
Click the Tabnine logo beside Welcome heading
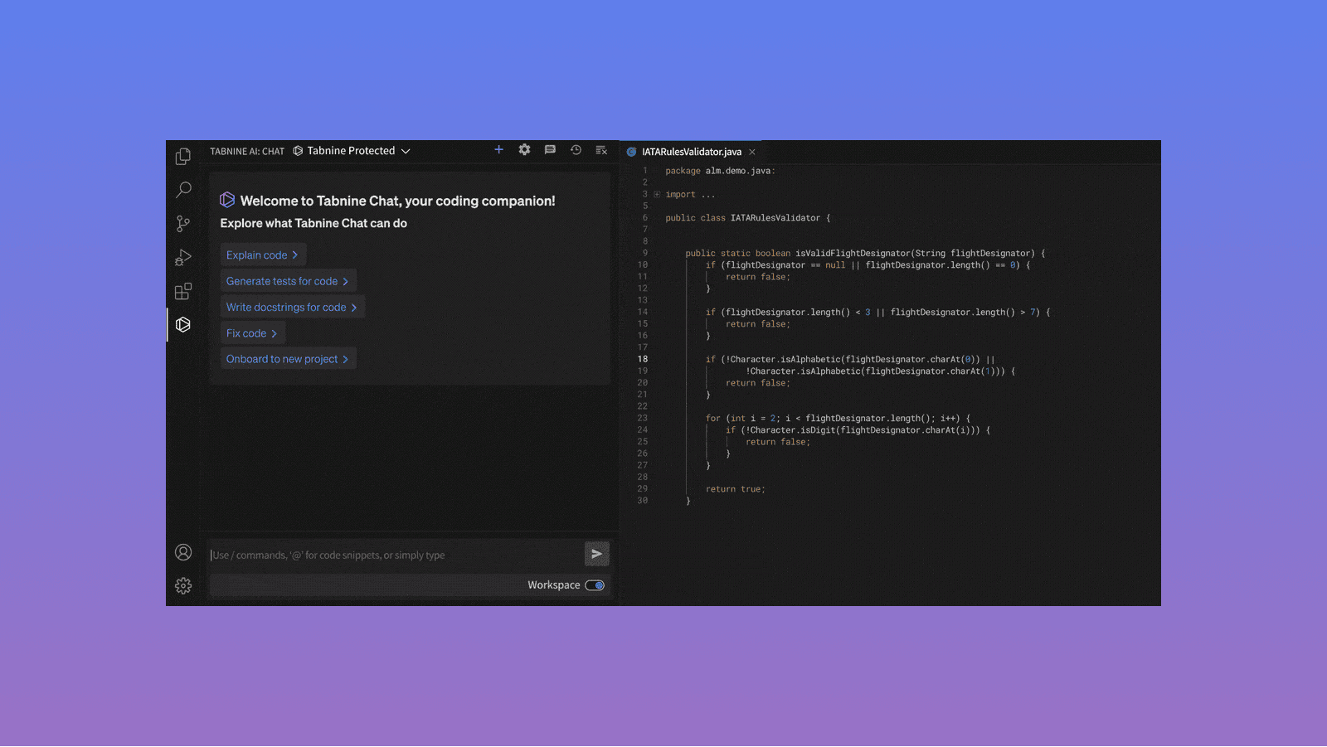click(227, 200)
